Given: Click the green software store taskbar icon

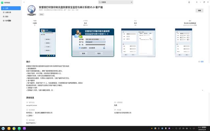Looking at the screenshot, I should click(x=19, y=129).
